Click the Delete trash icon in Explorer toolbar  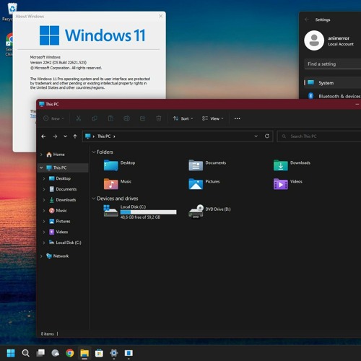point(159,118)
